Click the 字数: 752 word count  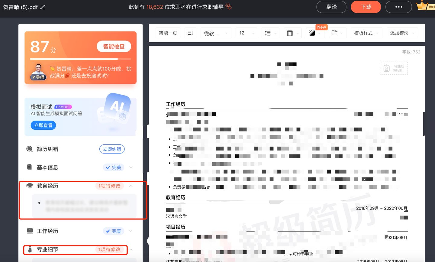(411, 52)
